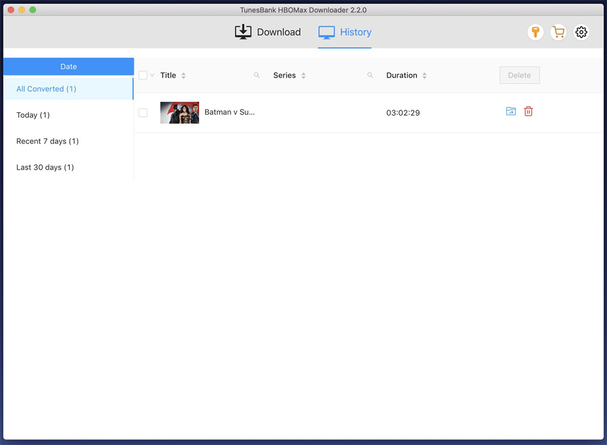Delete Batman v Superman with trash icon

(x=529, y=112)
